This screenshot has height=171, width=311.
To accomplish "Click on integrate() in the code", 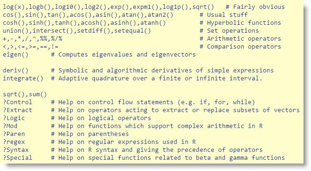I will (x=23, y=78).
